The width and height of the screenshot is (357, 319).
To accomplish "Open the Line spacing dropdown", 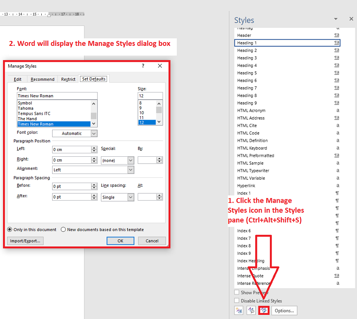I will 131,197.
